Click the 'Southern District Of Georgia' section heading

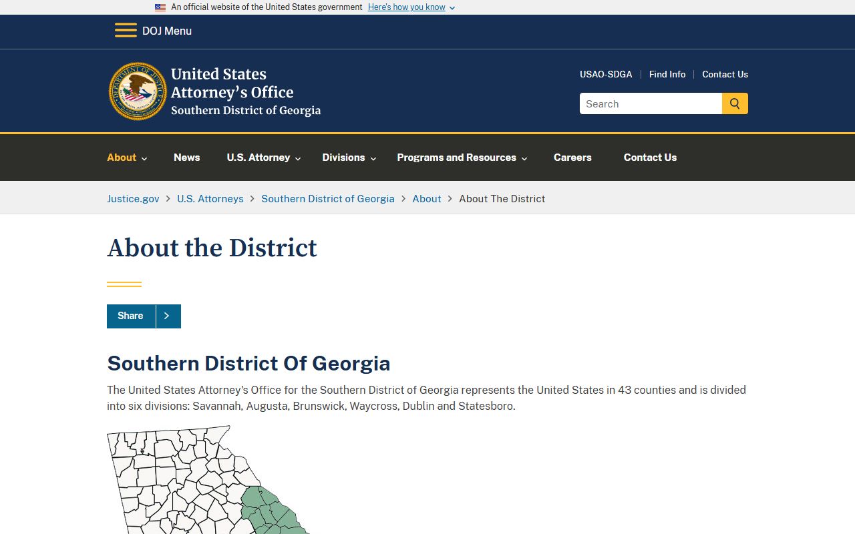coord(248,363)
